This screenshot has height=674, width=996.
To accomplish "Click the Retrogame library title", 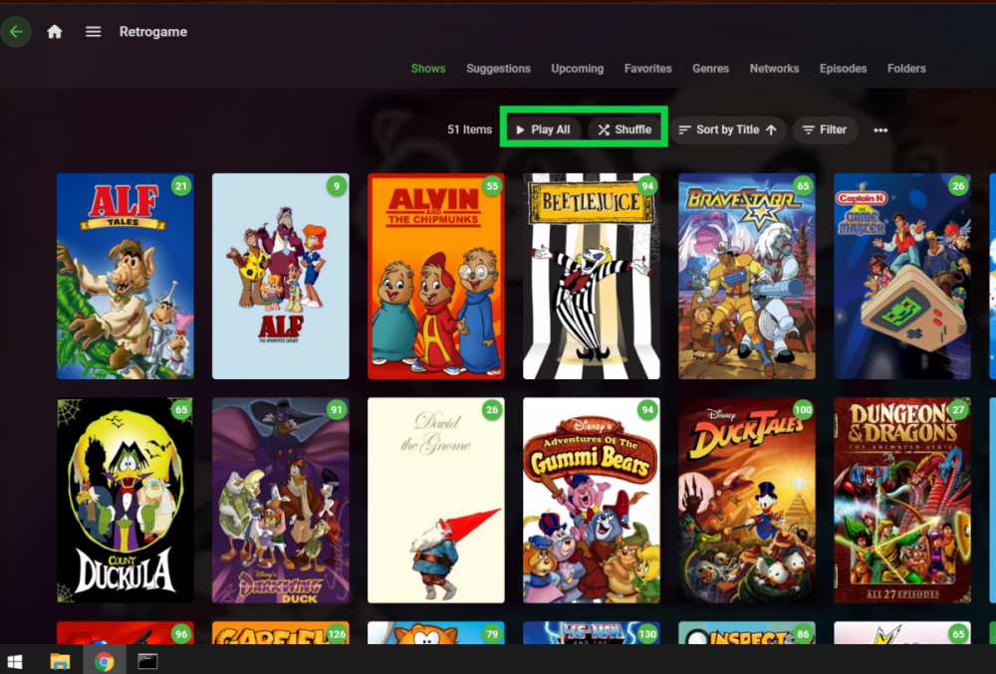I will (x=153, y=32).
